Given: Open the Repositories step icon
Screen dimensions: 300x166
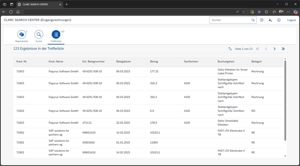Looking at the screenshot, I should coord(22,35).
